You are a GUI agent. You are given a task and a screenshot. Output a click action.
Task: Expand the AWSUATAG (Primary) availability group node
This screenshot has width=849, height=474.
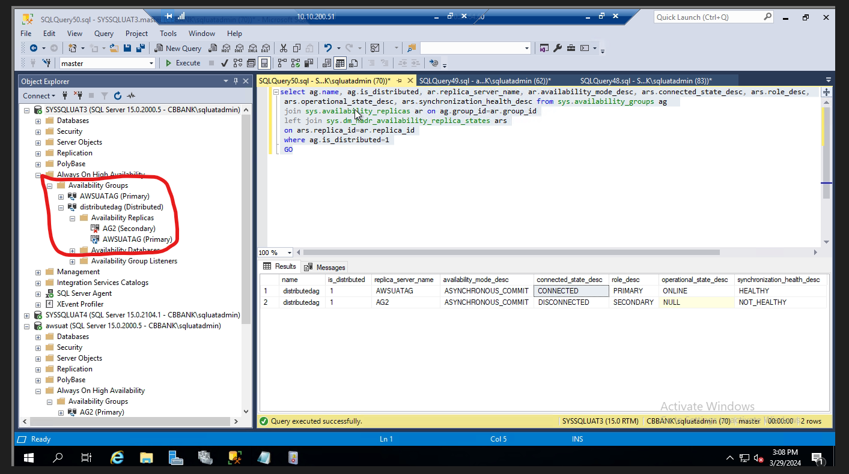[61, 196]
